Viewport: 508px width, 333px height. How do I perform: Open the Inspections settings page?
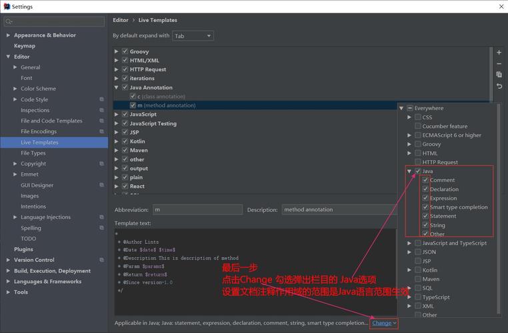[x=35, y=110]
